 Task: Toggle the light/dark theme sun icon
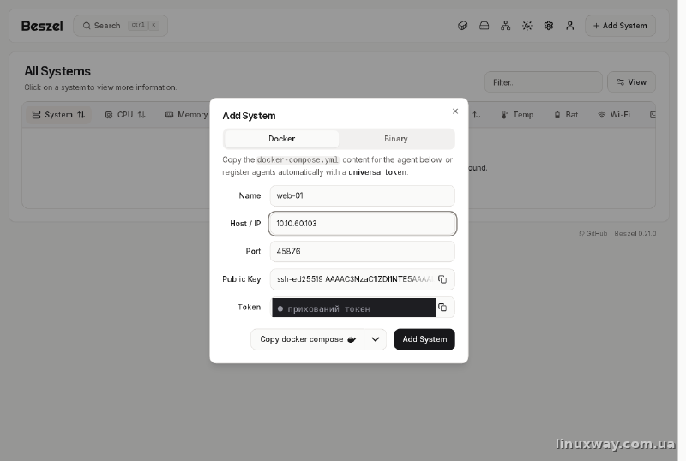[527, 26]
